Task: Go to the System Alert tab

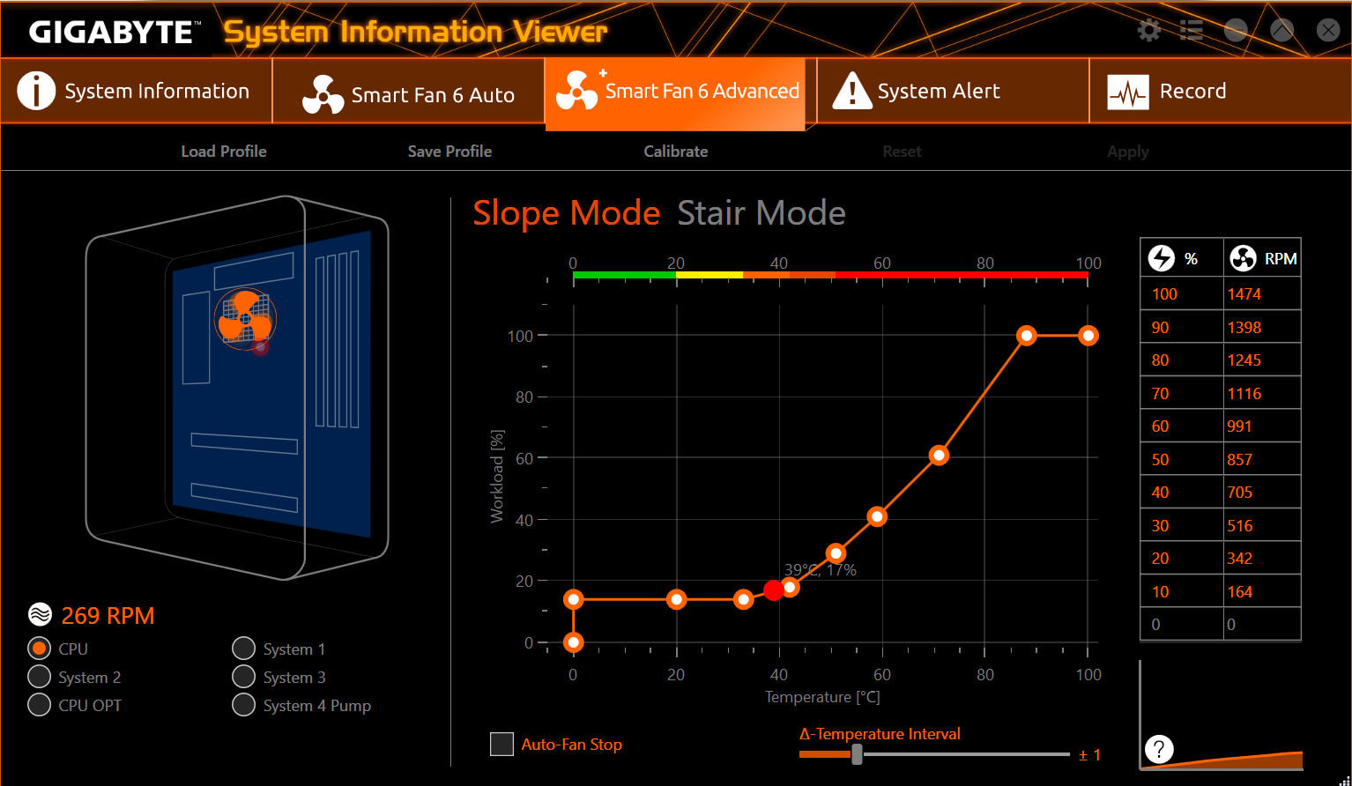Action: pyautogui.click(x=954, y=91)
